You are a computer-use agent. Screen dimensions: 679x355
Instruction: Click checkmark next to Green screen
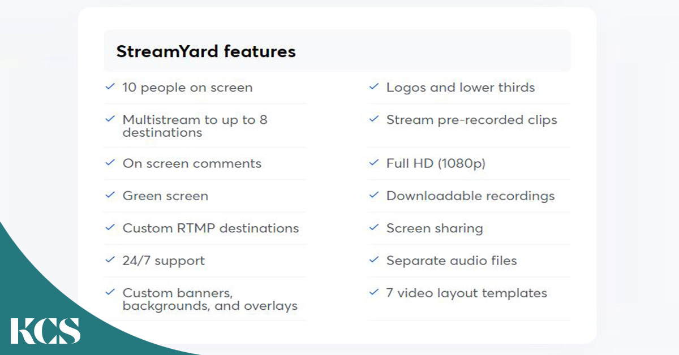pos(110,196)
